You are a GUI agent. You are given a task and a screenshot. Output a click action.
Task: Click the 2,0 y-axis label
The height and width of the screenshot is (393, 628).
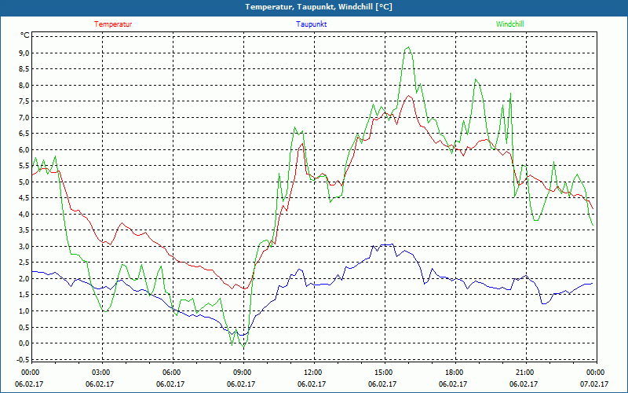tap(25, 278)
